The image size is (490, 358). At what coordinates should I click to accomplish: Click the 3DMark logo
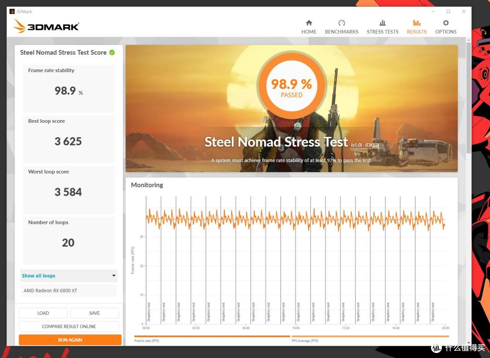point(46,26)
